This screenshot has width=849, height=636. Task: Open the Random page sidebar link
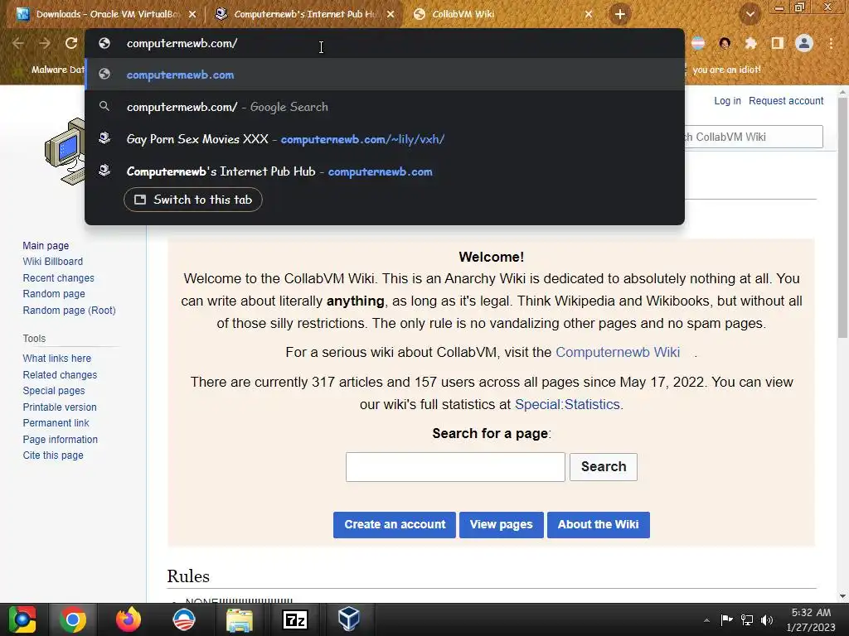54,294
